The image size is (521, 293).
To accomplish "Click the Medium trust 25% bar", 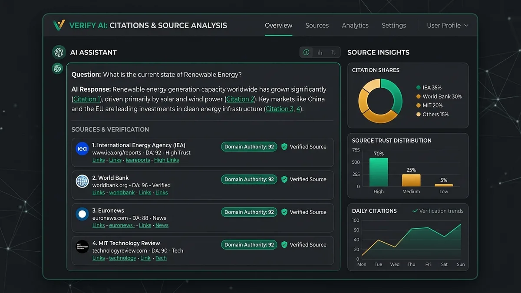I will click(x=411, y=181).
